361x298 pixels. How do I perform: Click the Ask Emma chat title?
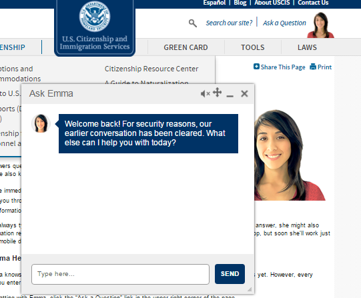(x=51, y=93)
